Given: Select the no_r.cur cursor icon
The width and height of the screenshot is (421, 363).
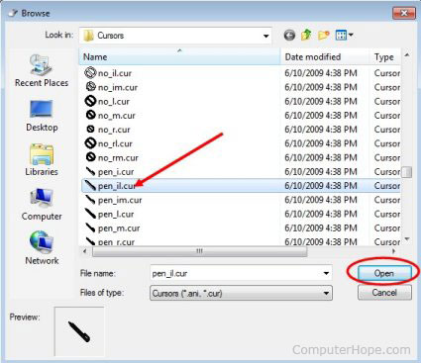Looking at the screenshot, I should tap(90, 130).
